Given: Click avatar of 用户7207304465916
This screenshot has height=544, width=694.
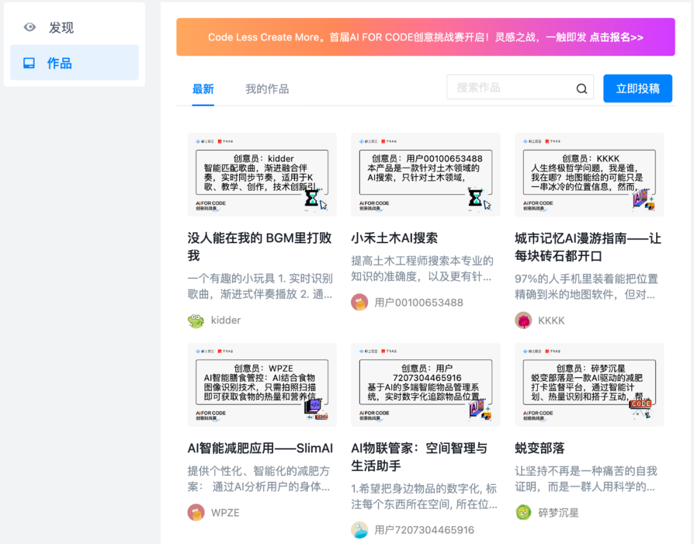Looking at the screenshot, I should pos(359,530).
